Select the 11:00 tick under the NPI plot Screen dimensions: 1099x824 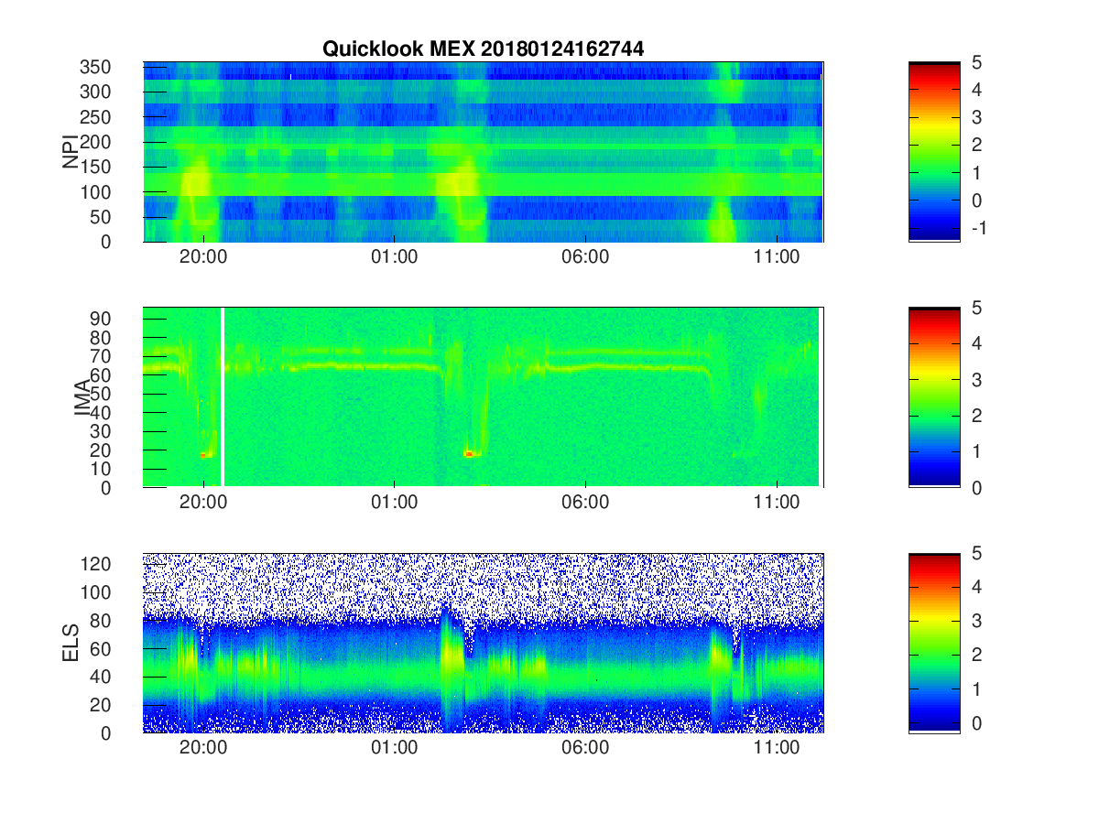[776, 256]
